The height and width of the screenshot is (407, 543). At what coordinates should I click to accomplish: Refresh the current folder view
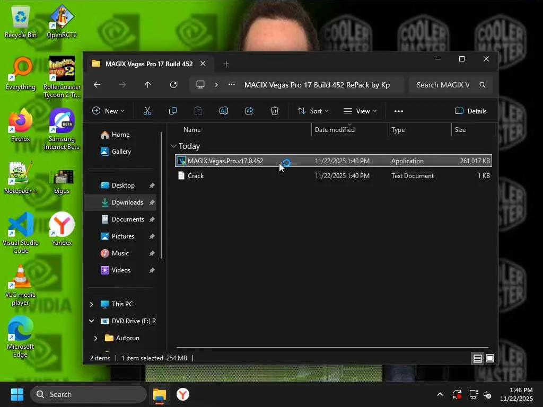173,85
